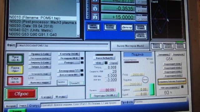The height and width of the screenshot is (112, 200).
Task: Click the АВТО НОМИНО button
Action: point(93,27)
